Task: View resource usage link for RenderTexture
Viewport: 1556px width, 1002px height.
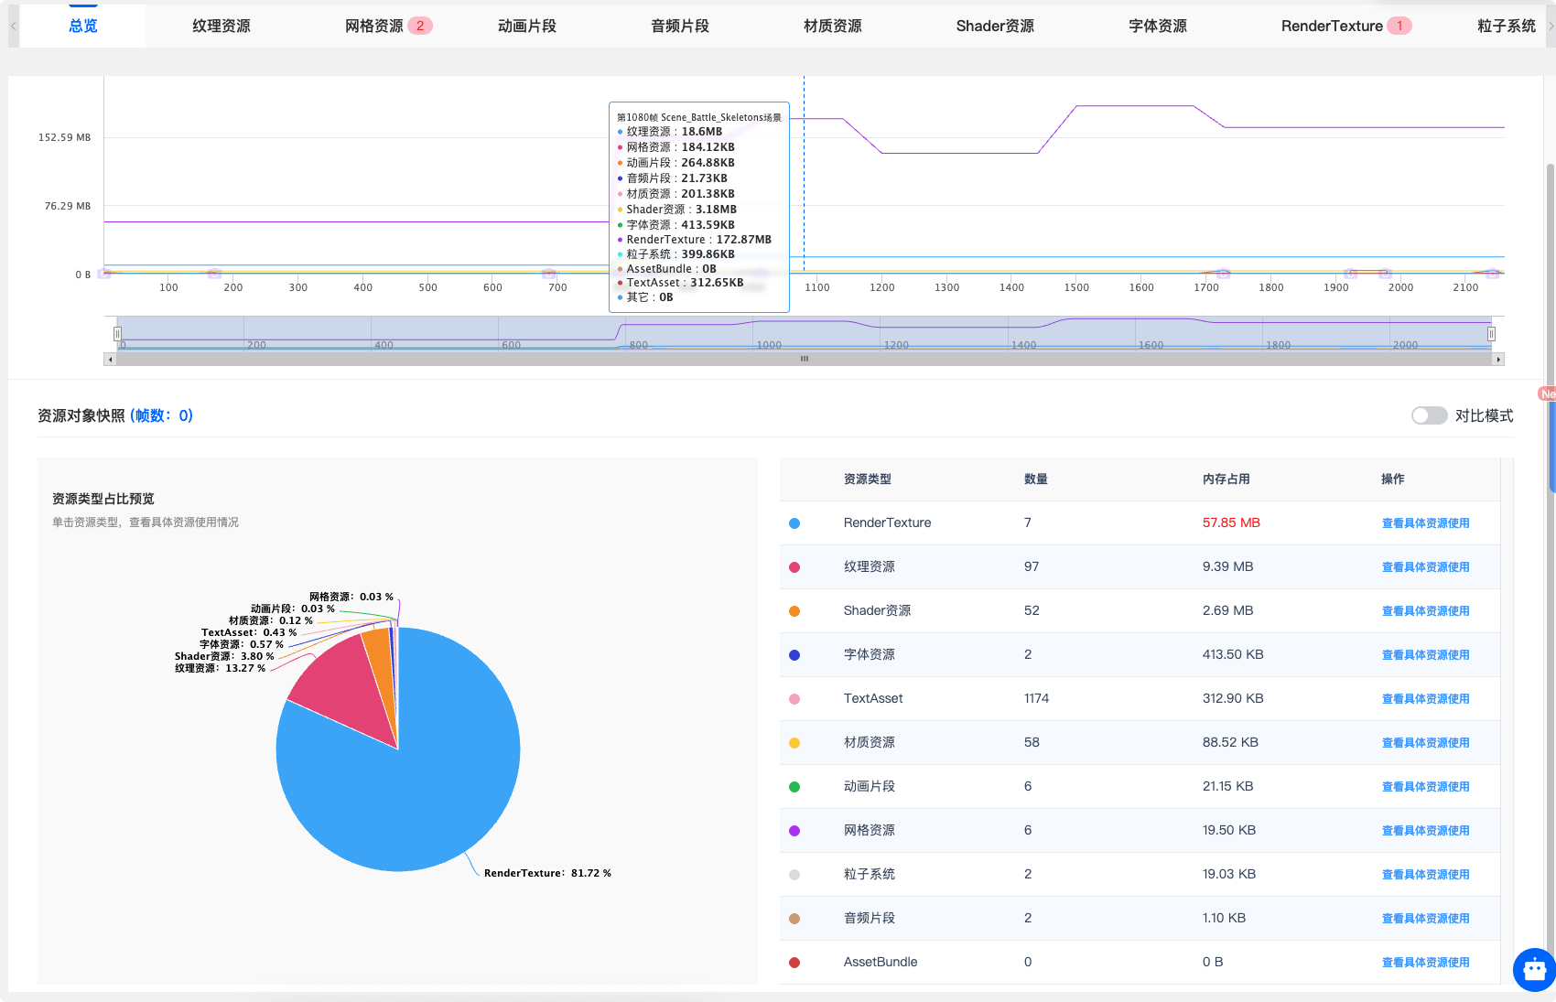Action: coord(1425,523)
